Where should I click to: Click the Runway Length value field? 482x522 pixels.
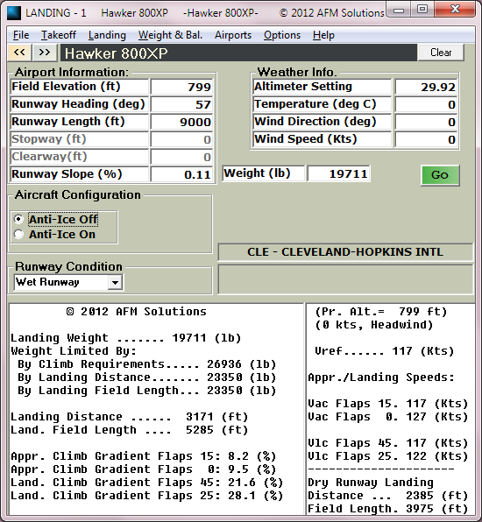point(181,122)
